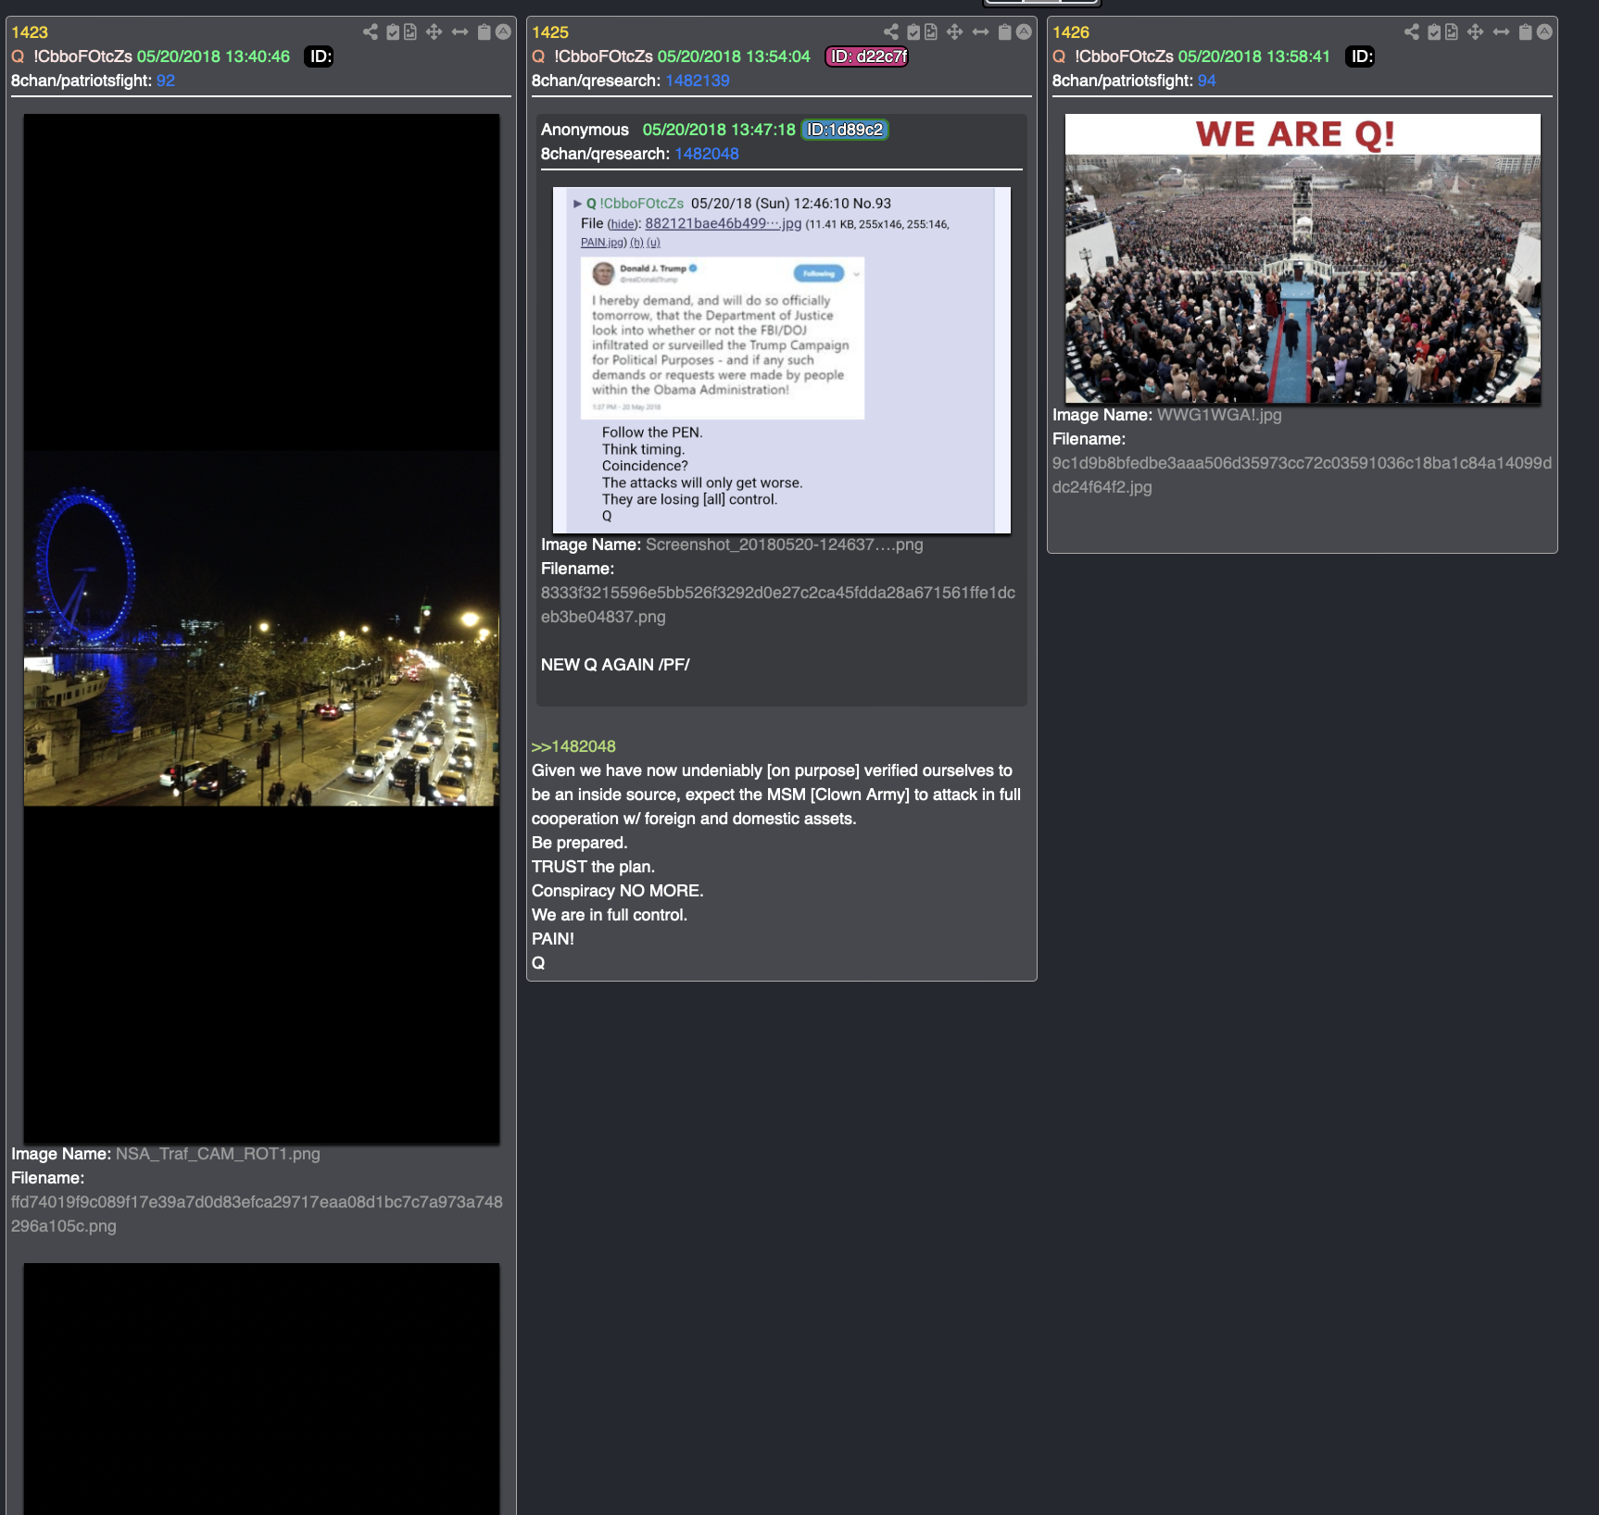Screen dimensions: 1599x1515
Task: Click text NEW Q AGAIN /PF/
Action: [x=615, y=665]
